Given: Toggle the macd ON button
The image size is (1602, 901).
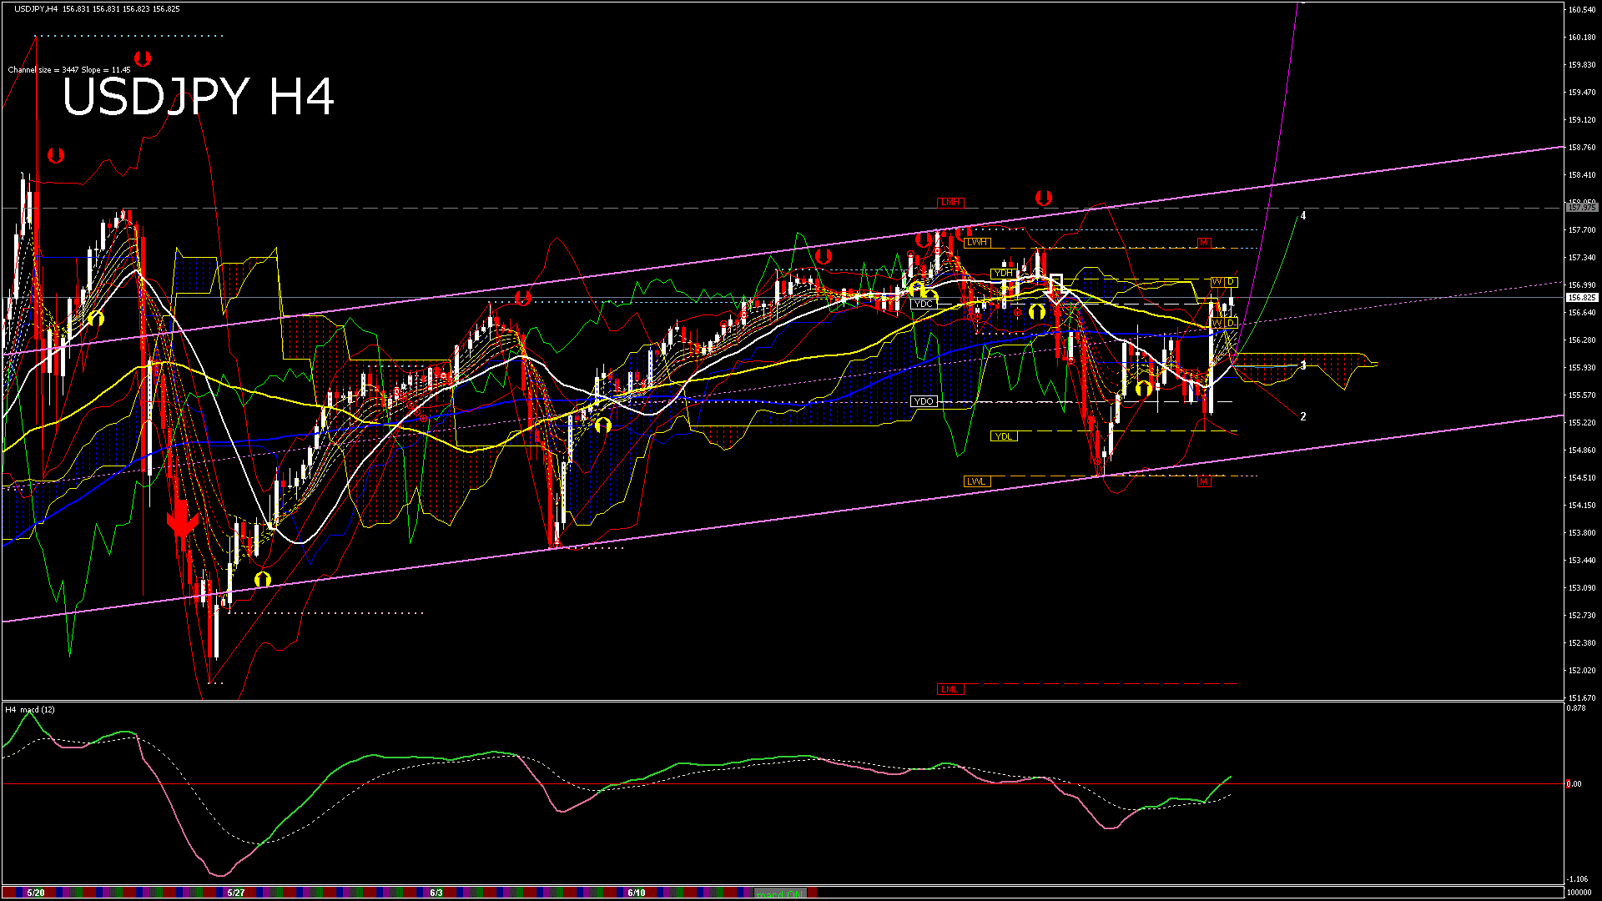Looking at the screenshot, I should point(779,893).
